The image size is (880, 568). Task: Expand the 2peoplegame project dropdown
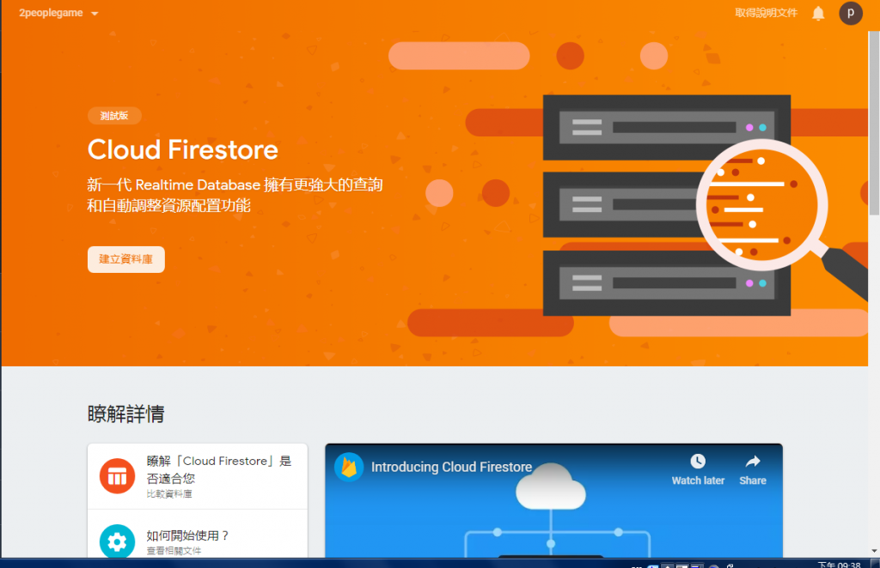click(58, 13)
